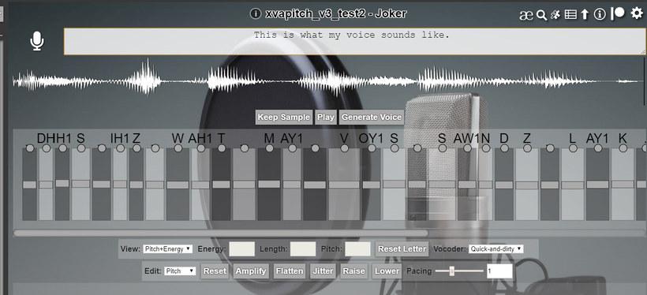The height and width of the screenshot is (295, 647).
Task: Click the Raise button
Action: (x=354, y=271)
